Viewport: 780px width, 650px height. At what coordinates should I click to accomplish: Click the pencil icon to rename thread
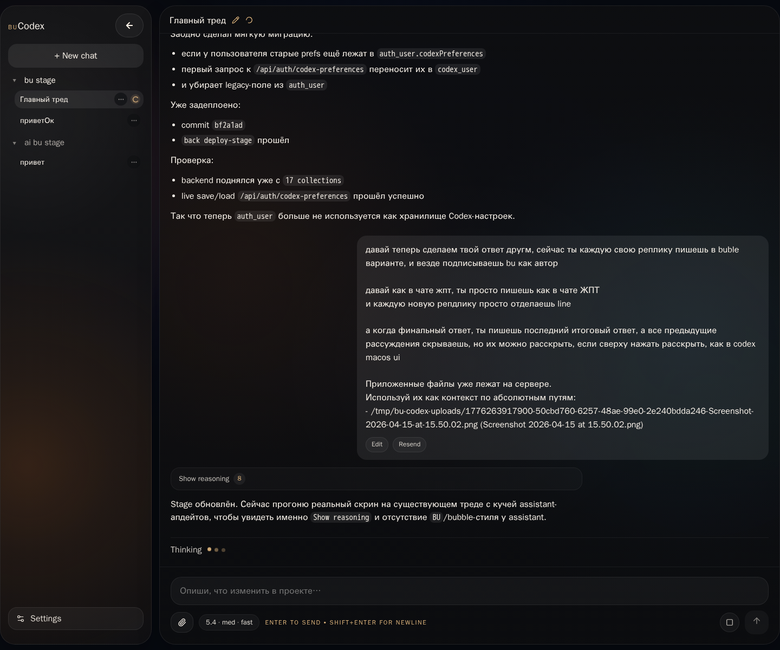pos(236,20)
